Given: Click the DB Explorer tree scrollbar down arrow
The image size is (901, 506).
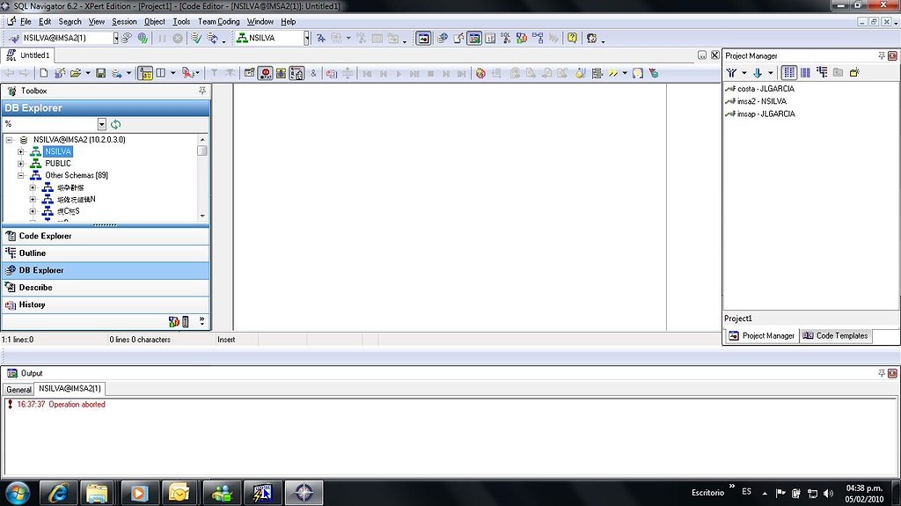Looking at the screenshot, I should coord(202,216).
